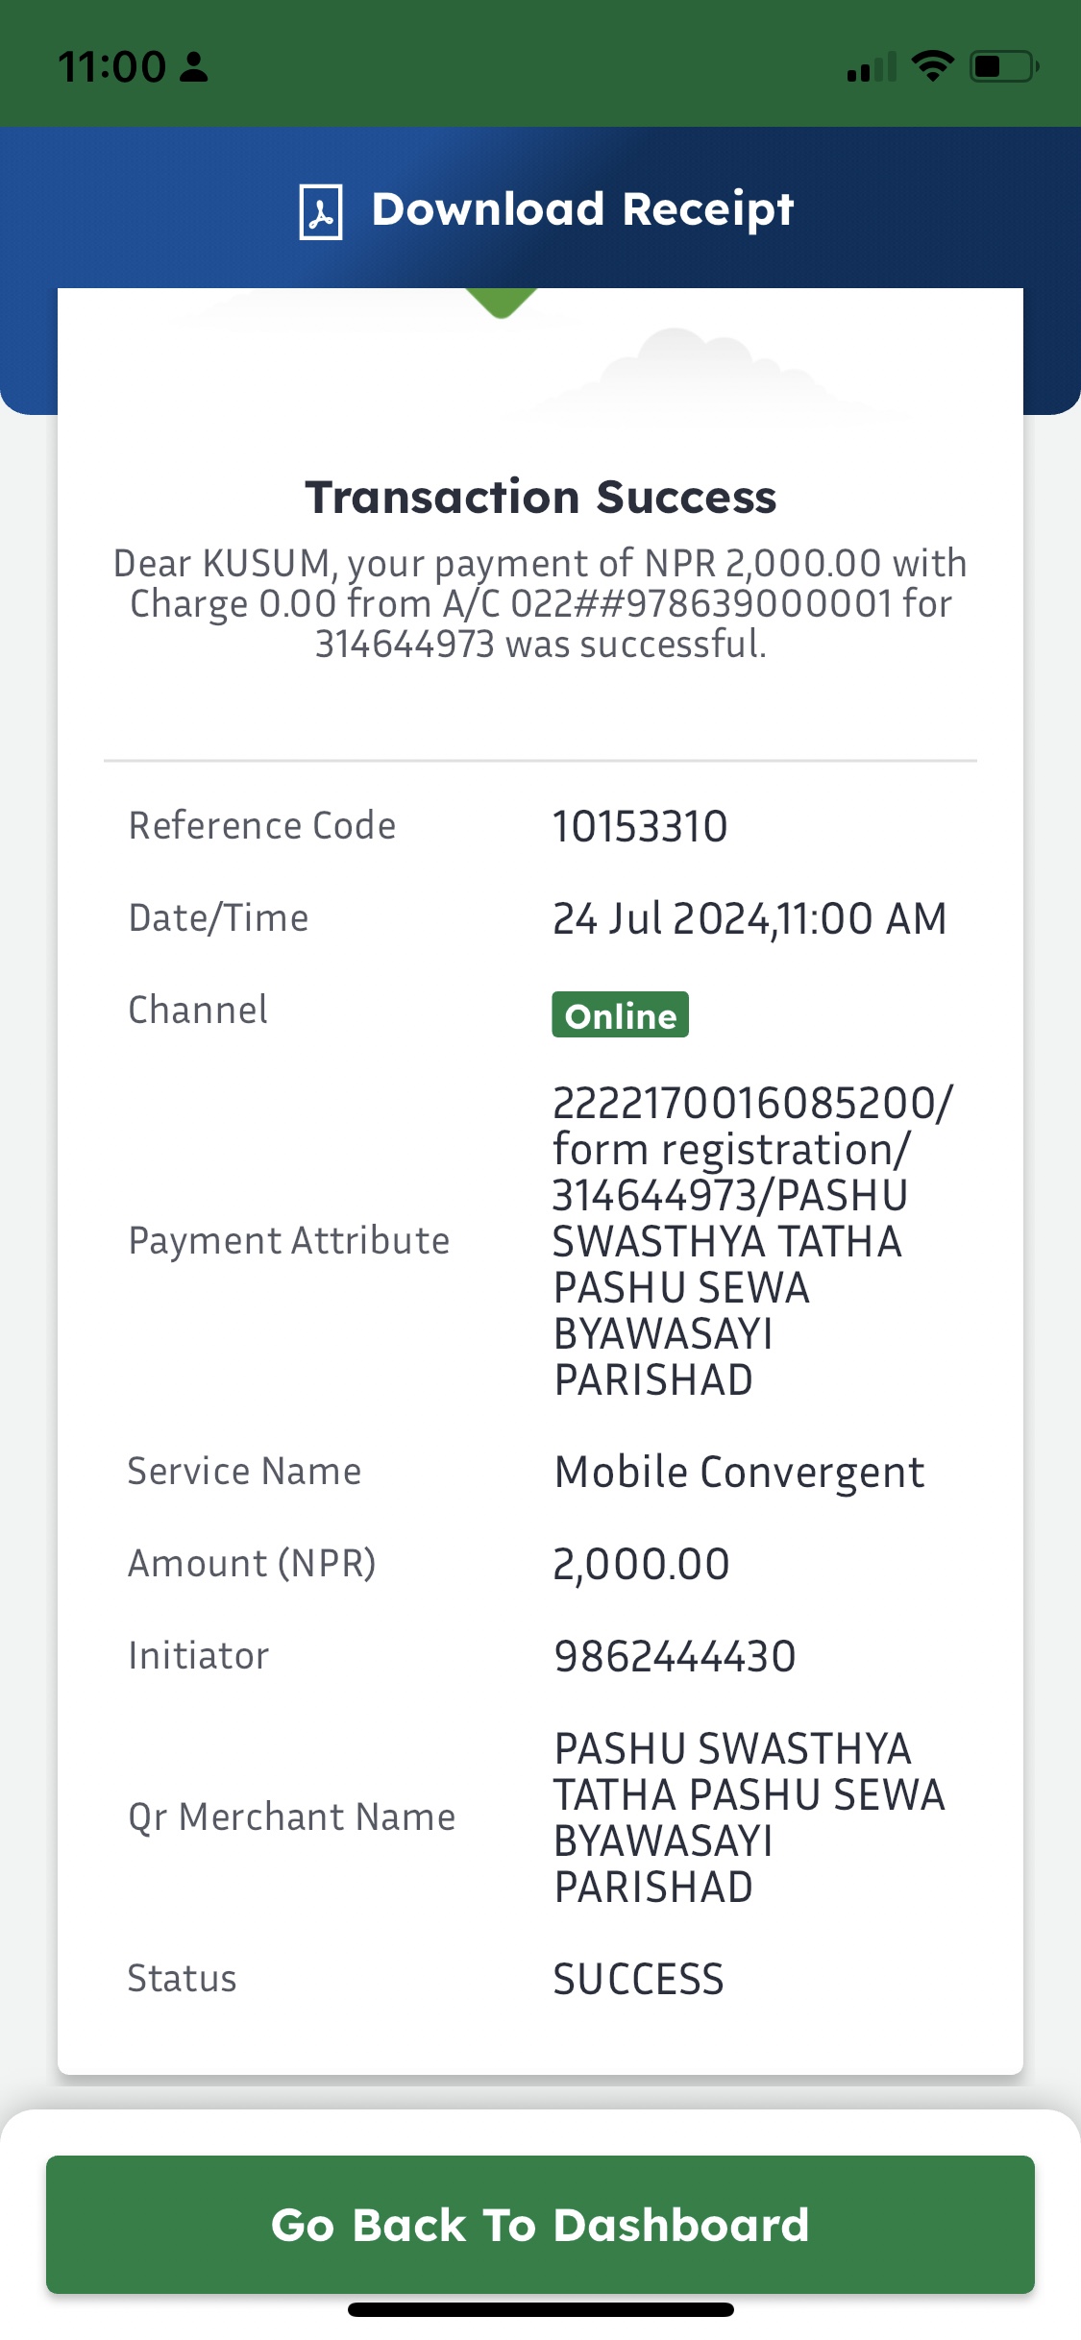1081x2340 pixels.
Task: Tap the 24 Jul 2024 date value
Action: coord(749,918)
